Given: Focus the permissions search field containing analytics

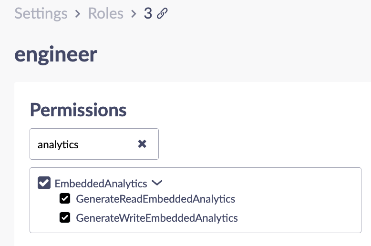Looking at the screenshot, I should click(94, 144).
